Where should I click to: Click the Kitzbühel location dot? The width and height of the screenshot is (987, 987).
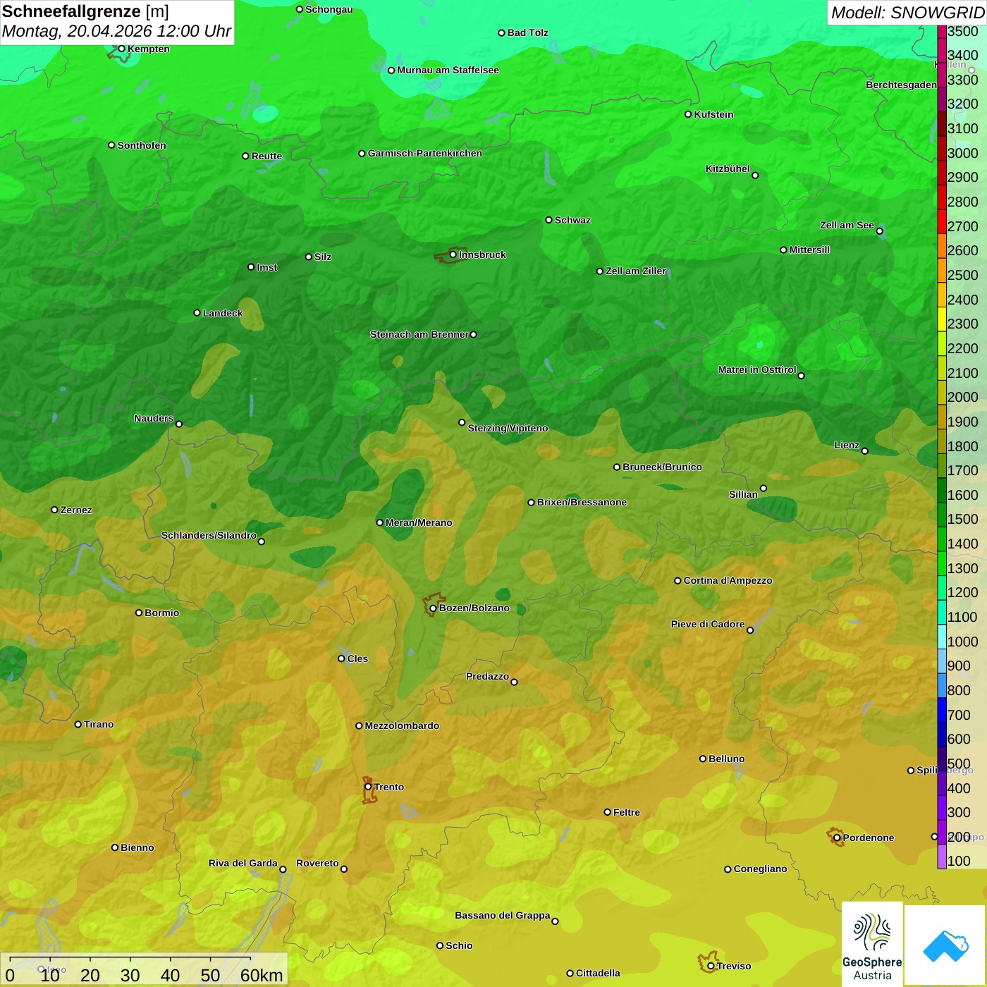click(755, 176)
